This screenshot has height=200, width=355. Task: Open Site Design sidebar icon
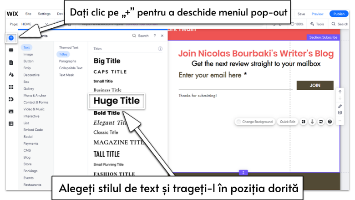pyautogui.click(x=11, y=74)
